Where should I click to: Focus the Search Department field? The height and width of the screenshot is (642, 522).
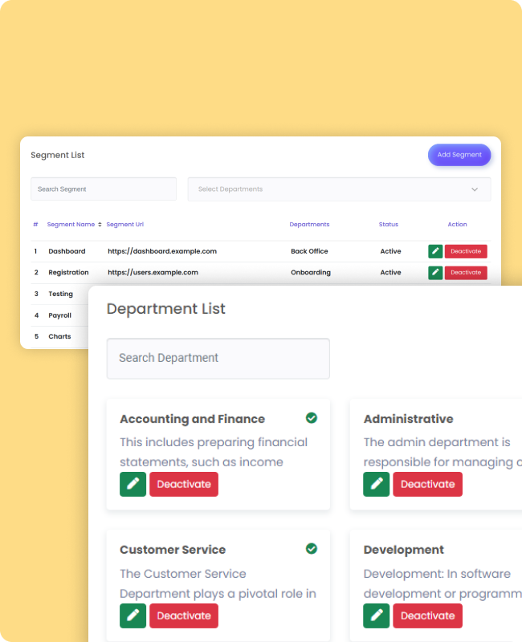218,358
